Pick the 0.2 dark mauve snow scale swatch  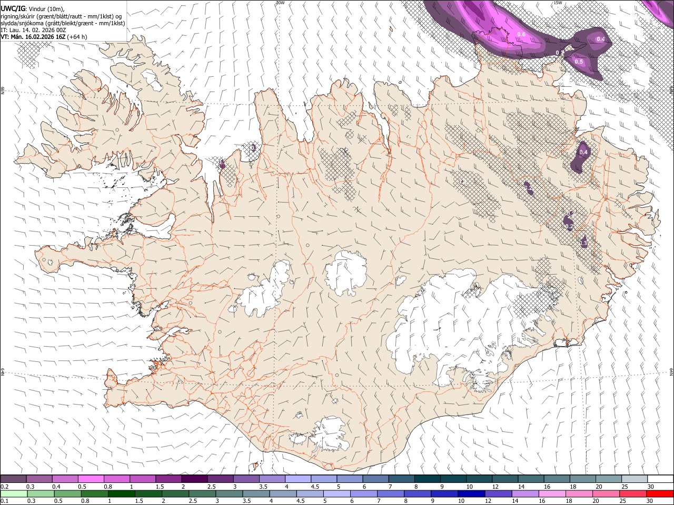(13, 479)
